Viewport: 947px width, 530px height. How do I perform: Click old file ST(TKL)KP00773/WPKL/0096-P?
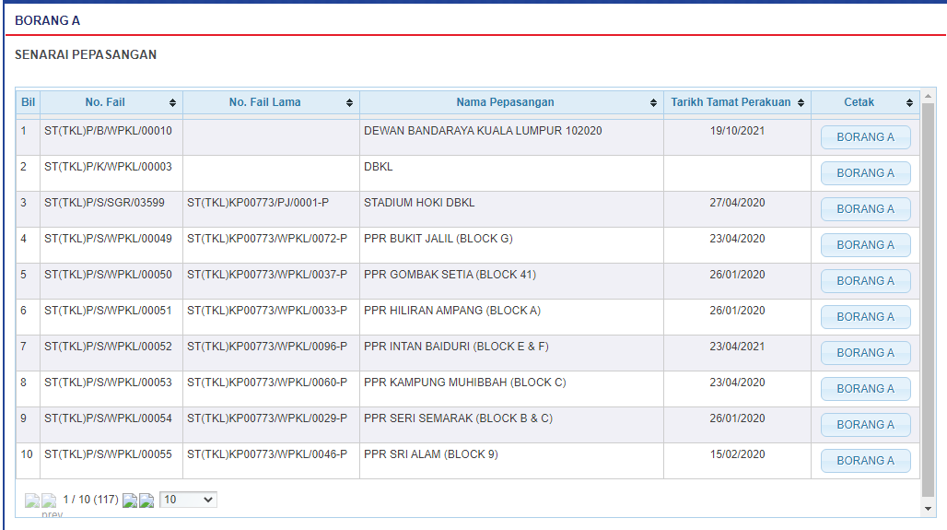click(x=267, y=347)
